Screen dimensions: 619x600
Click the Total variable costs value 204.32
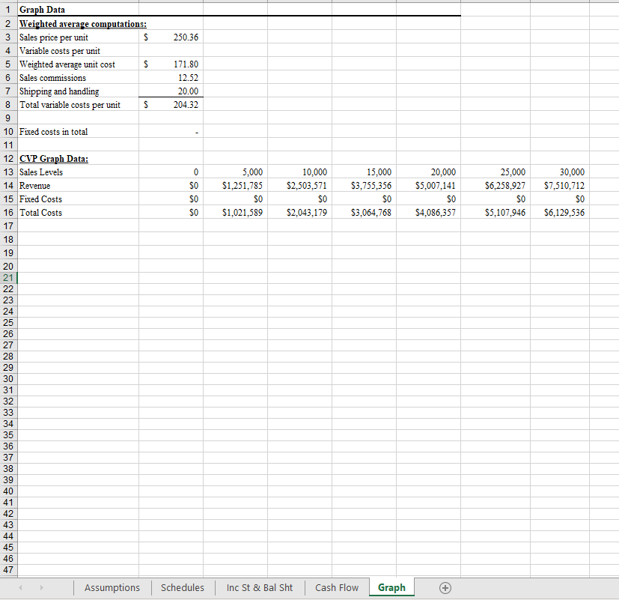pyautogui.click(x=186, y=104)
